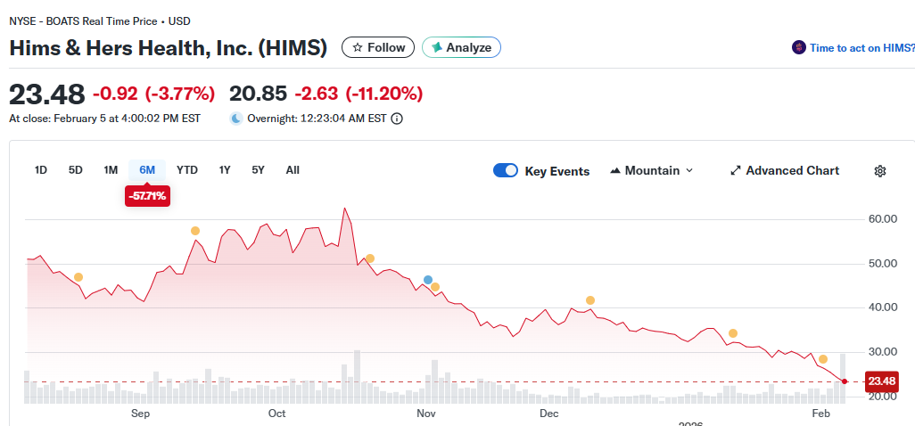
Task: Click the orange event marker in mid-January
Action: click(733, 333)
